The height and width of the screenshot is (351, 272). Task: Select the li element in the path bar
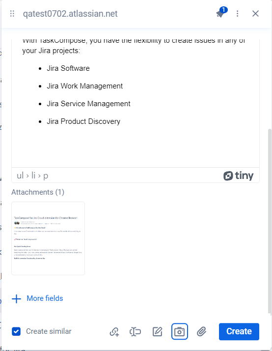33,175
